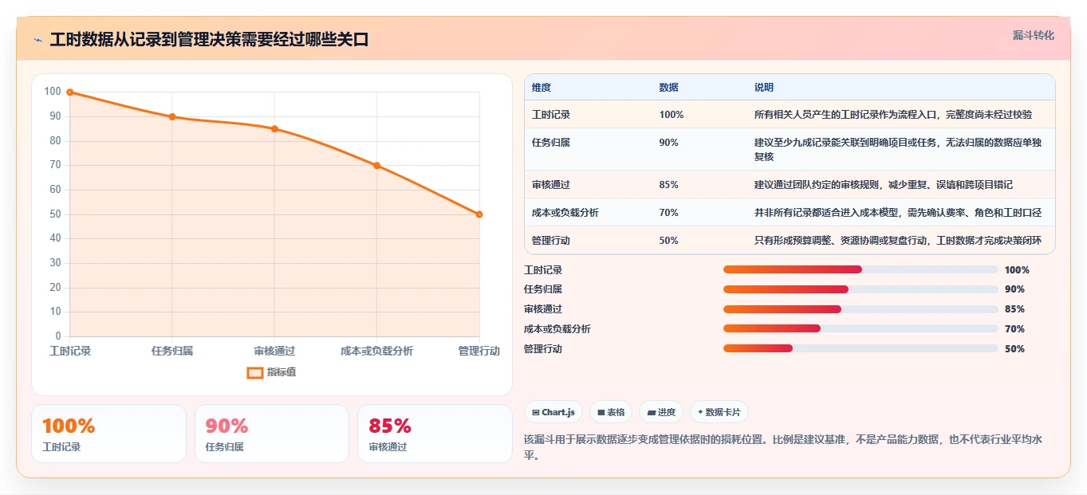The width and height of the screenshot is (1087, 495).
Task: Click the 成本或负载分析 progress bar
Action: (861, 328)
